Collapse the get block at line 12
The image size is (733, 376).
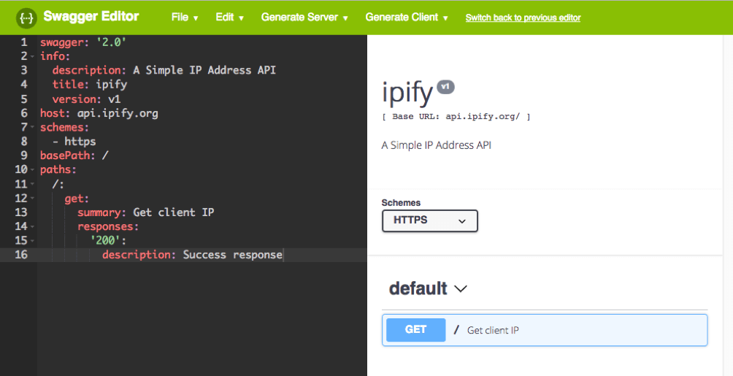pyautogui.click(x=34, y=199)
